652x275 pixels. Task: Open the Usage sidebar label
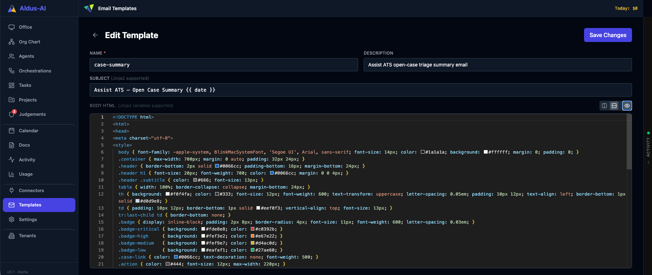pyautogui.click(x=26, y=174)
